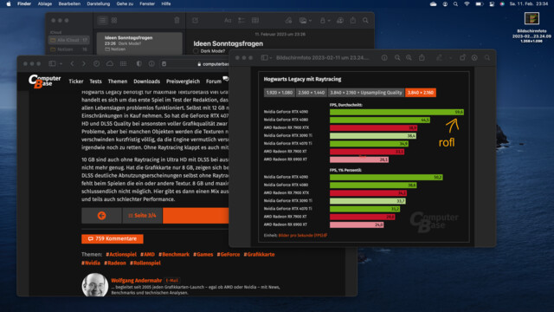This screenshot has height=312, width=554.
Task: Share the note from Notes toolbar
Action: 353,21
